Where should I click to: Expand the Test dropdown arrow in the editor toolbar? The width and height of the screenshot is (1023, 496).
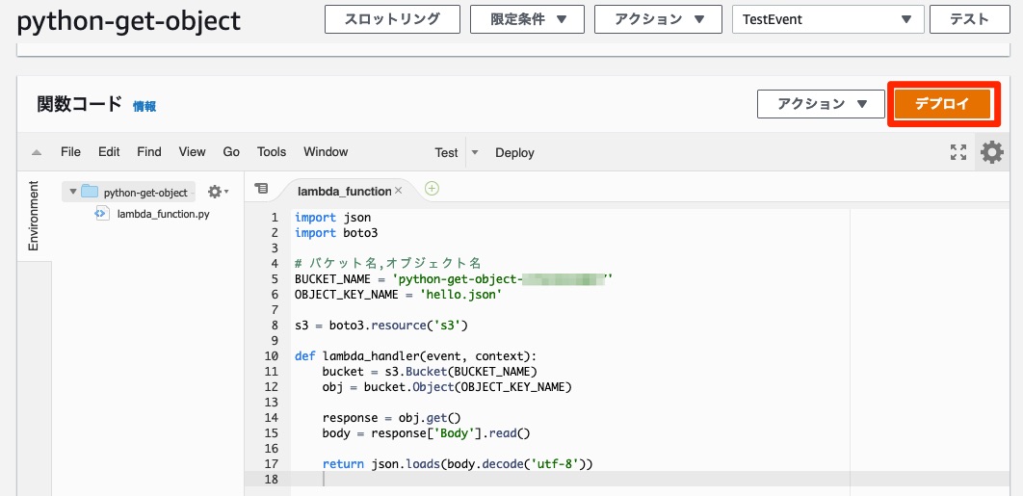coord(474,152)
